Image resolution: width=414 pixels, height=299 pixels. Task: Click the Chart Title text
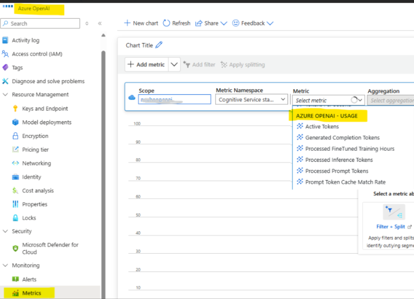pos(139,45)
